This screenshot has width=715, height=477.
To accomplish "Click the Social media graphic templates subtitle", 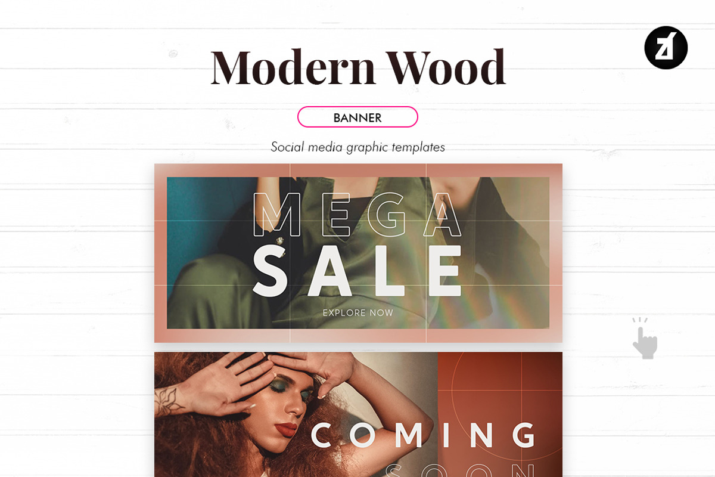I will point(357,147).
